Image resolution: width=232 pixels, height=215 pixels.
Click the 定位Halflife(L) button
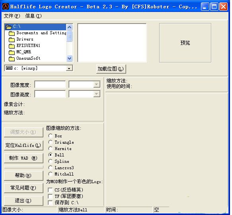point(23,145)
